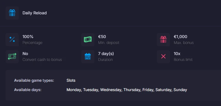The height and width of the screenshot is (106, 221).
Task: Click the blue calendar Duration icon
Action: [88, 57]
